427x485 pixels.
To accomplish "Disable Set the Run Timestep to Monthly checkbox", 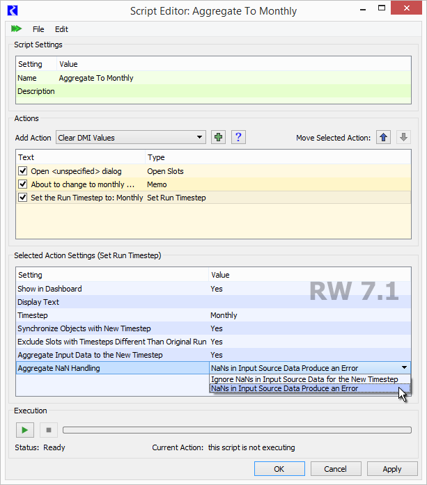I will coord(22,198).
